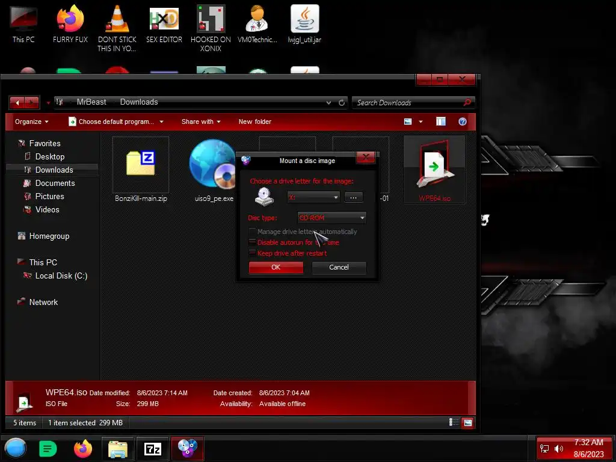Click MrBeast in the address bar
The width and height of the screenshot is (616, 462).
(x=91, y=102)
